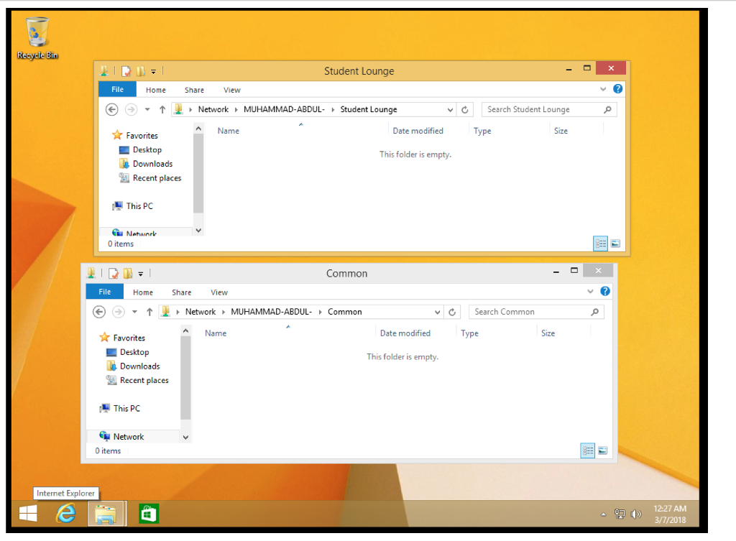
Task: Sort by Date modified in Common window
Action: point(405,333)
